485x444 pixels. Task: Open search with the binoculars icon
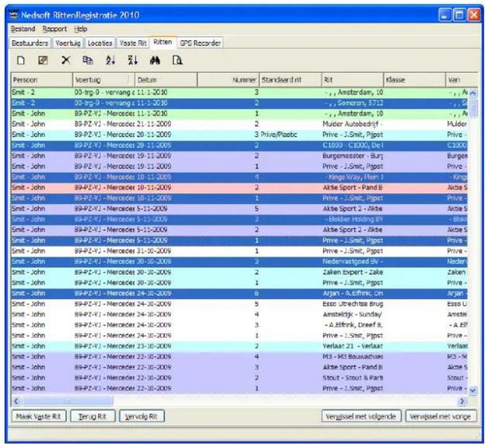[x=155, y=60]
